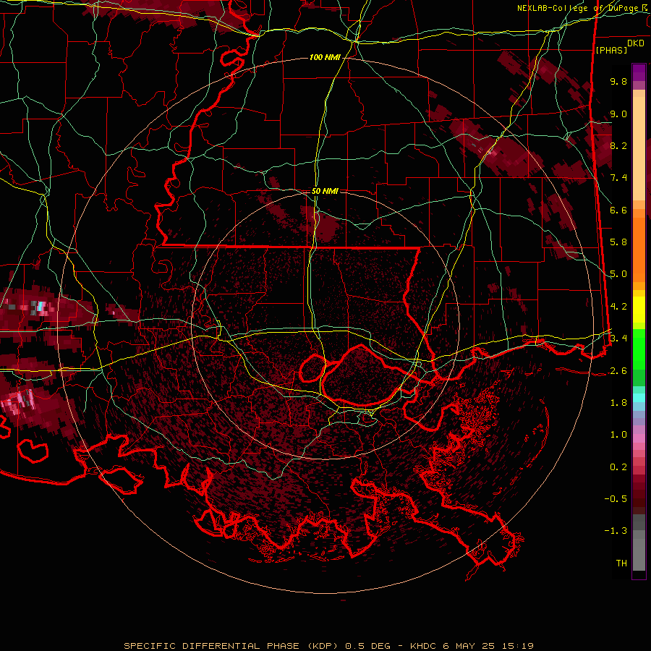Click the 5.8 value on color scale

[618, 242]
